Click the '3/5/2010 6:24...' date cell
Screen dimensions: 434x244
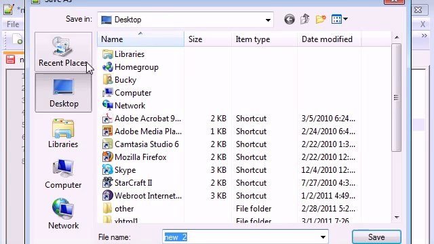pyautogui.click(x=328, y=119)
